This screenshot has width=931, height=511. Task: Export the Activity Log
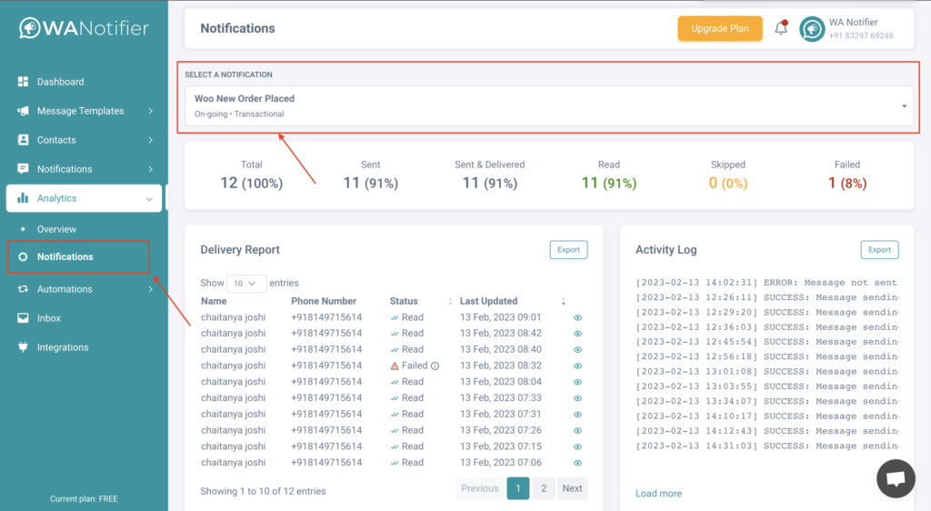[879, 250]
